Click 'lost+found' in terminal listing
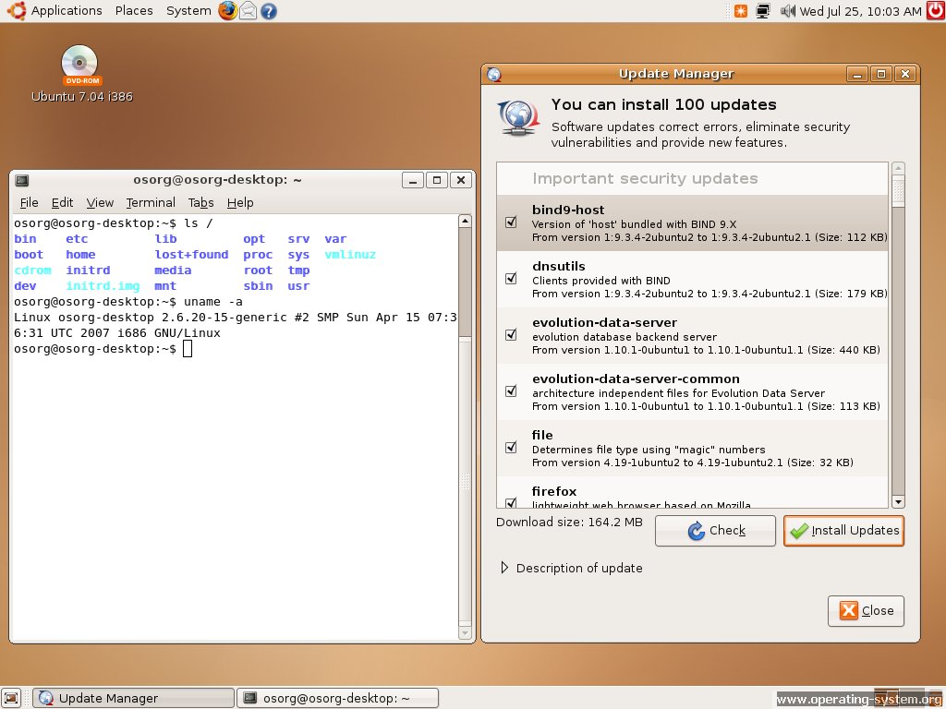Screen dimensions: 946x709 (x=191, y=255)
